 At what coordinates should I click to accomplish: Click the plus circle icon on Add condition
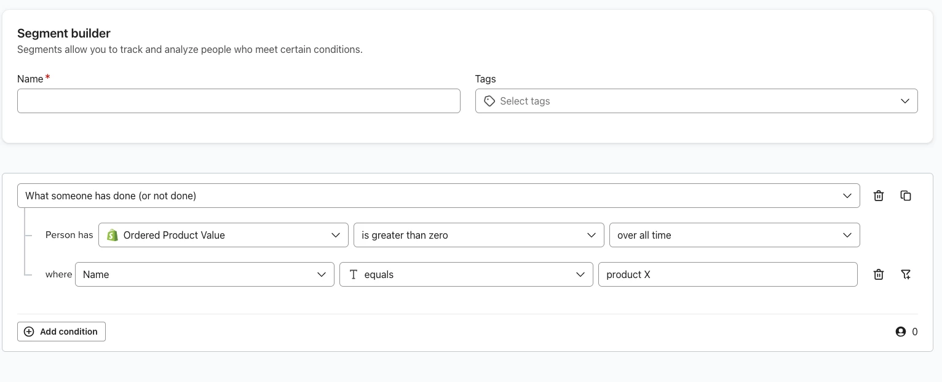pos(29,332)
